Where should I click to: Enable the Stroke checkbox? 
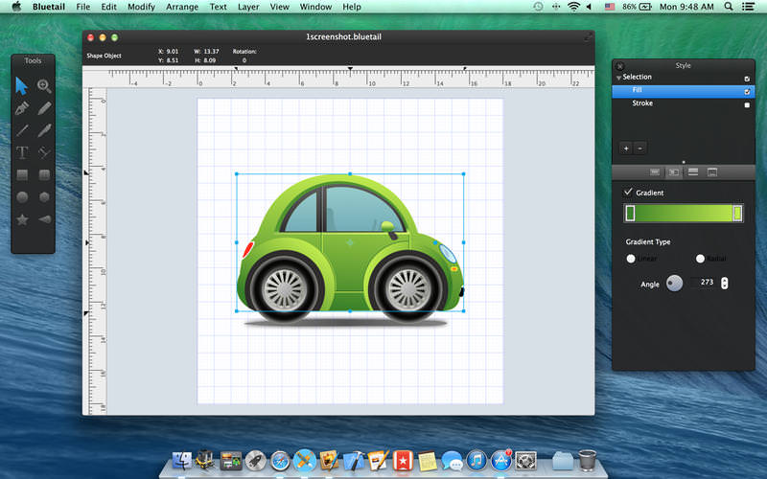(747, 104)
